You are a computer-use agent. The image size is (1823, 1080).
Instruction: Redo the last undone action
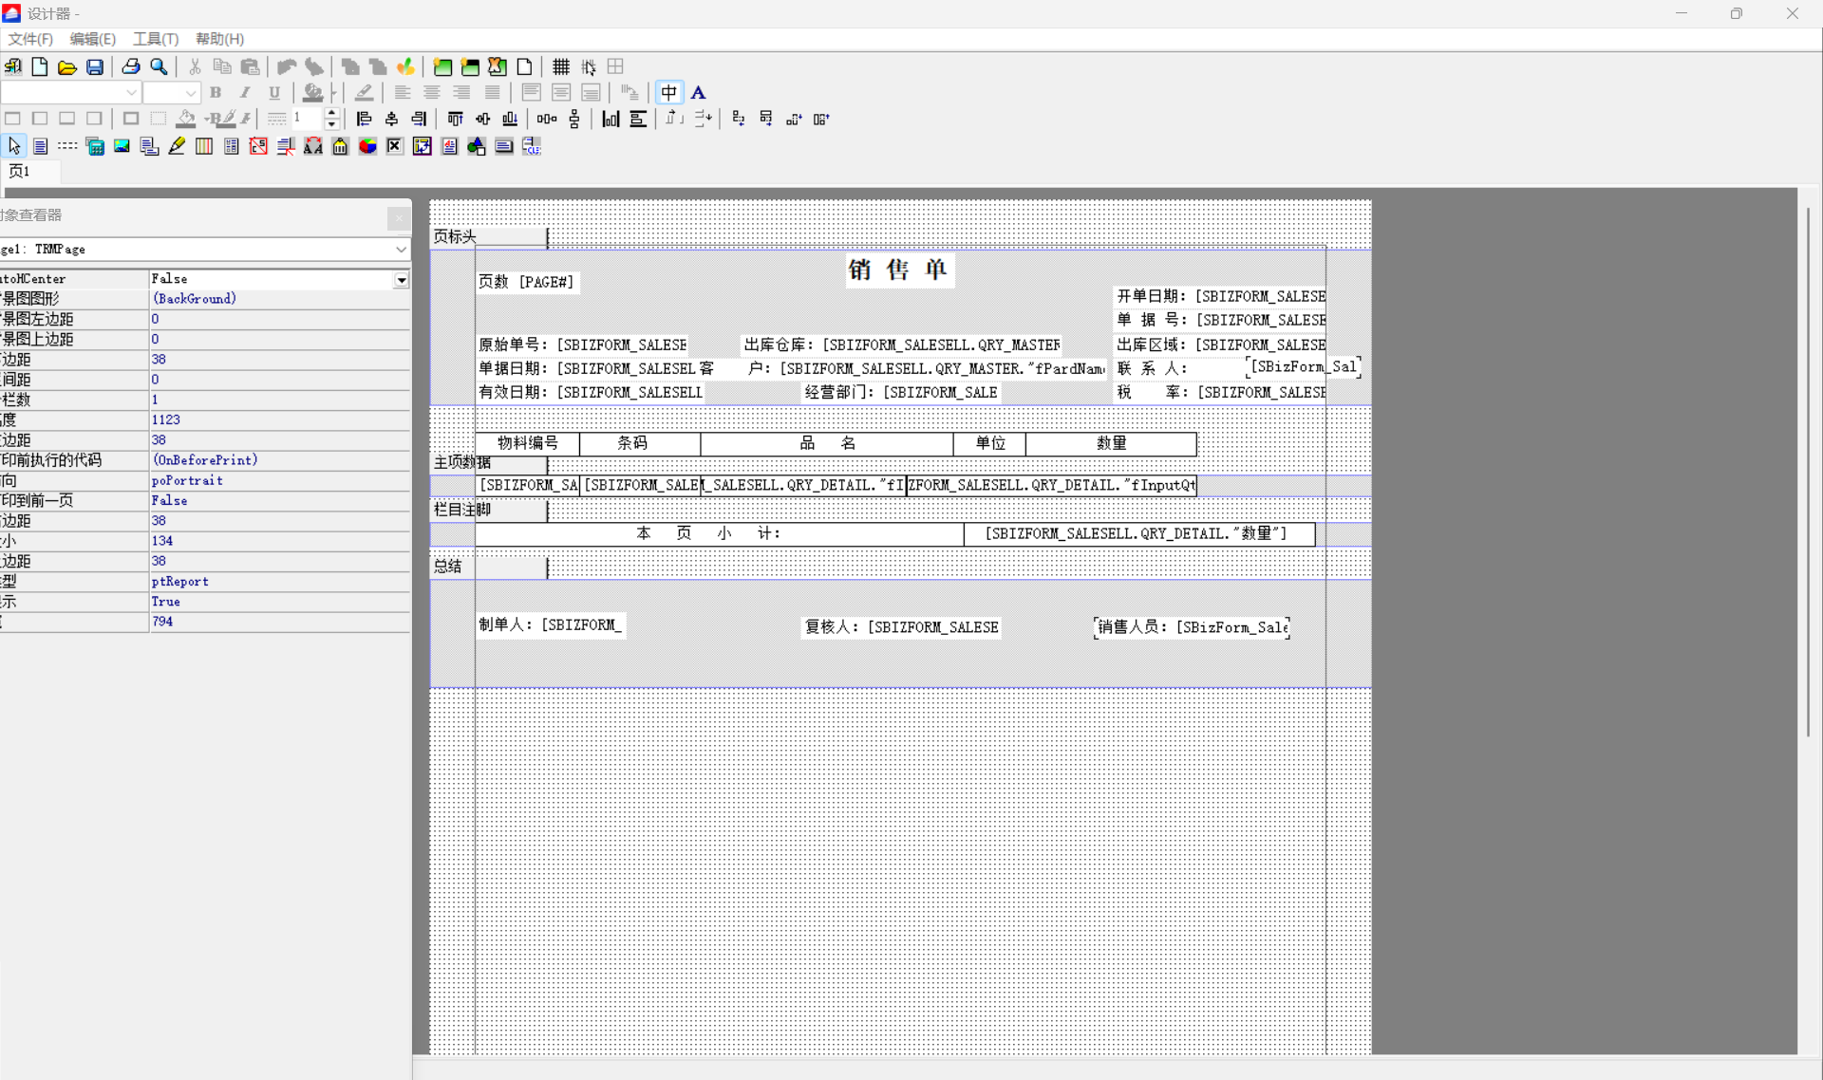click(x=314, y=66)
